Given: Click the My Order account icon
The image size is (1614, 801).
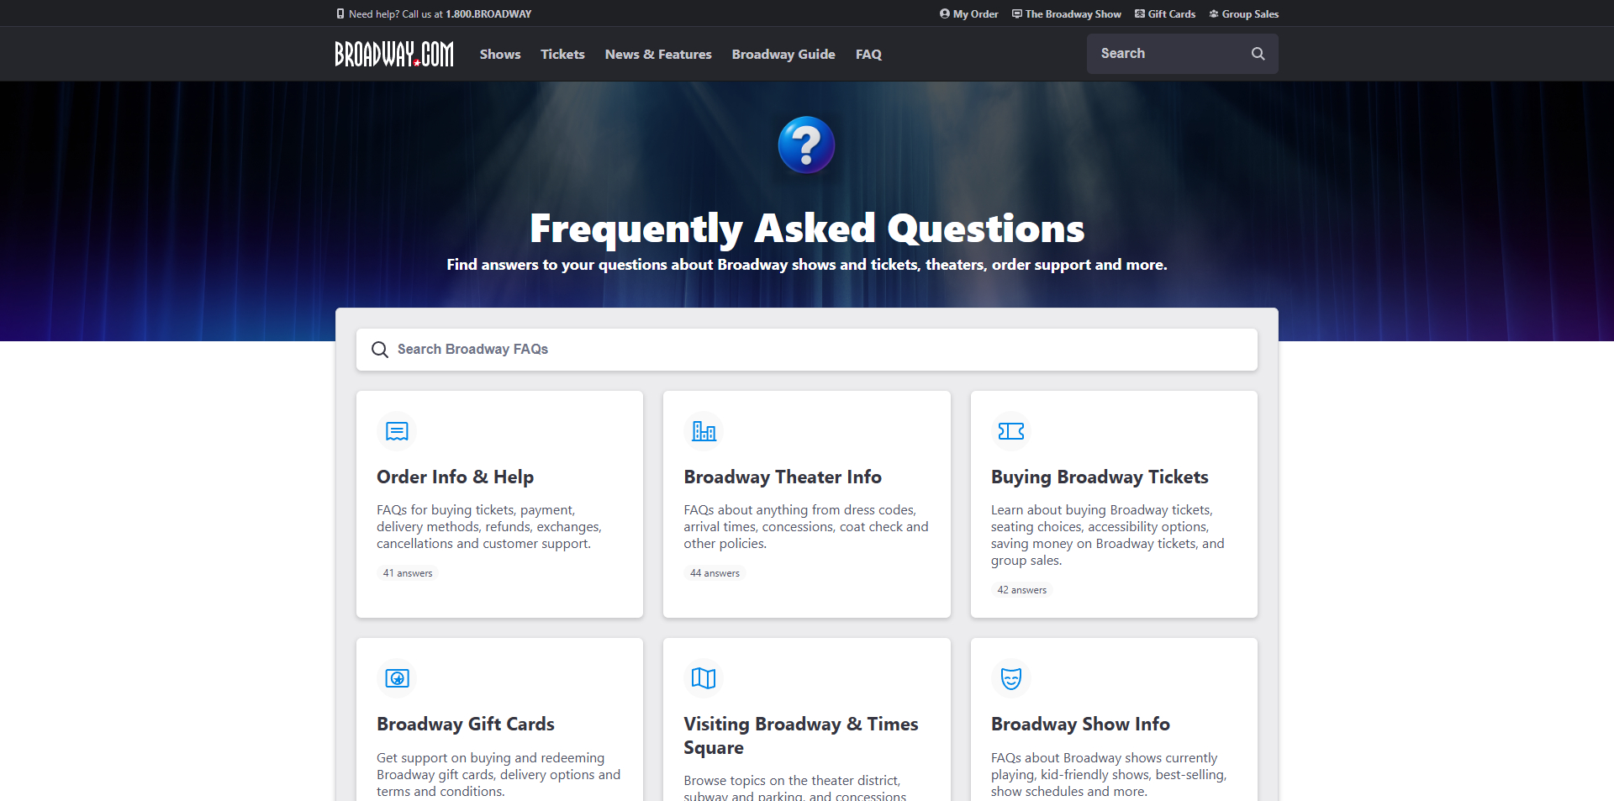Looking at the screenshot, I should pos(943,13).
